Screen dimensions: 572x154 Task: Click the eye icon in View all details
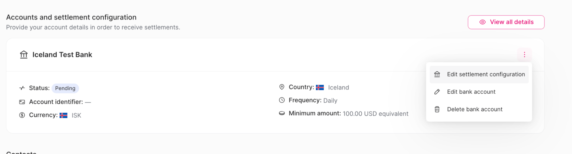tap(482, 22)
